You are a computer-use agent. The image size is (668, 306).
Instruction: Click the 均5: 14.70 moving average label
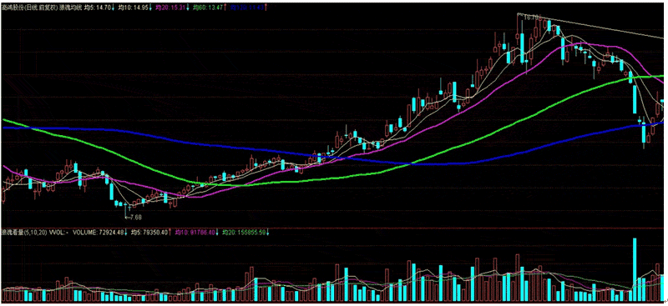click(98, 8)
